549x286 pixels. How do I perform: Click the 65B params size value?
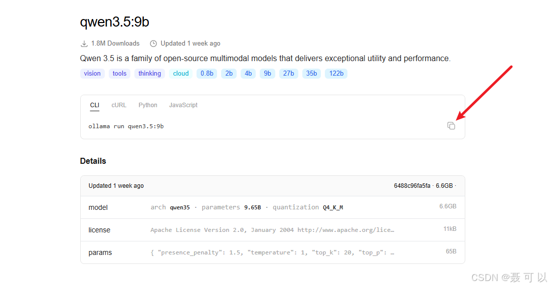[x=451, y=251]
